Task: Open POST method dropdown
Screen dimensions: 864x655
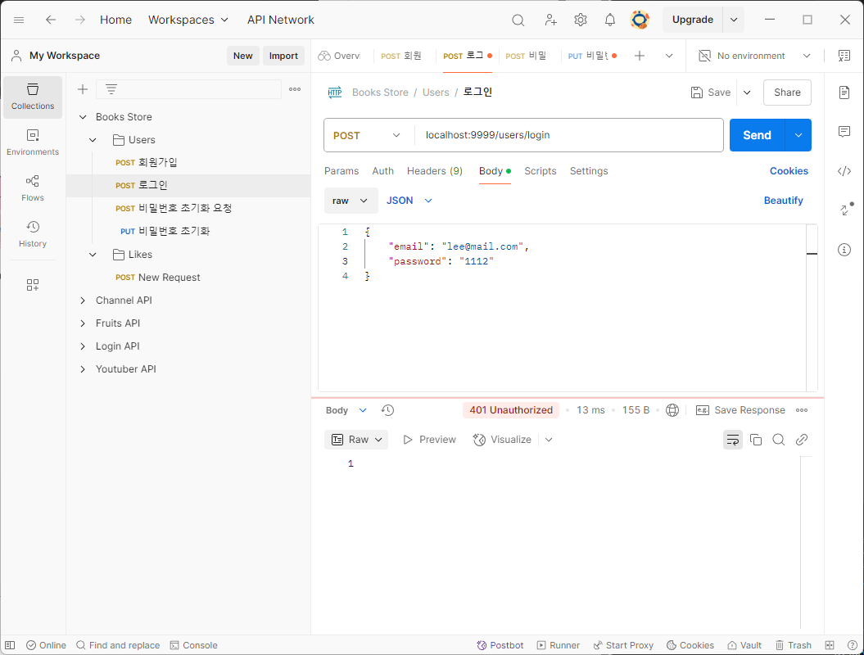Action: pyautogui.click(x=366, y=136)
